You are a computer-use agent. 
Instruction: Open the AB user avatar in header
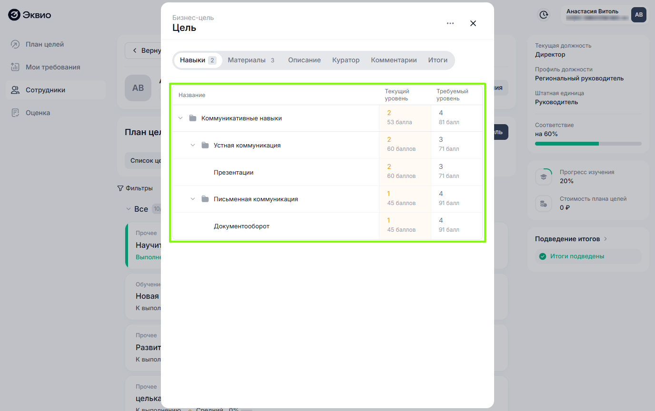639,15
